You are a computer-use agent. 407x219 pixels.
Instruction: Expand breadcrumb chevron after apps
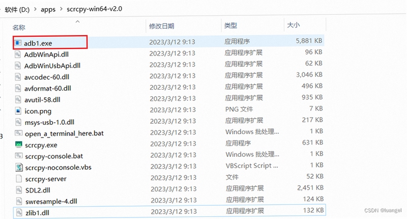pyautogui.click(x=61, y=9)
